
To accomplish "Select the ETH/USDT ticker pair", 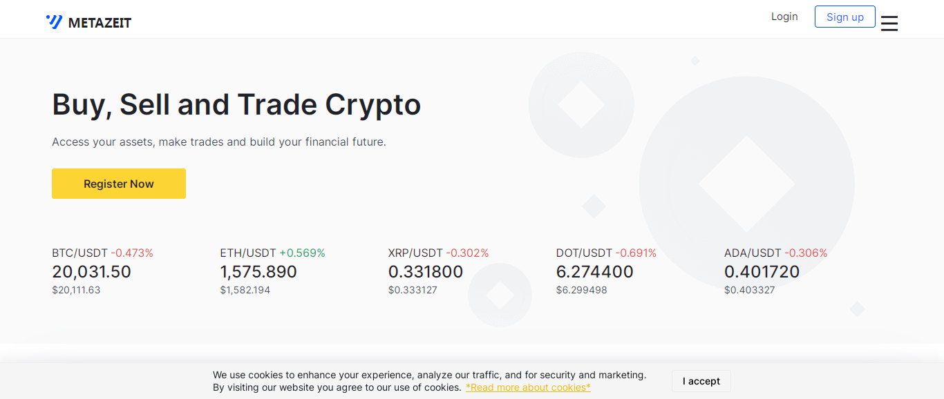I will (248, 253).
